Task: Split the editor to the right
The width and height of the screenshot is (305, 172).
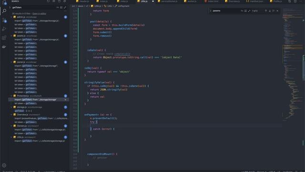Action: click(295, 1)
